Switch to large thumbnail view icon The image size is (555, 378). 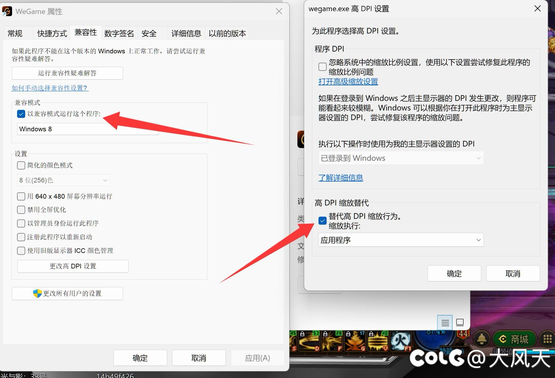[460, 323]
